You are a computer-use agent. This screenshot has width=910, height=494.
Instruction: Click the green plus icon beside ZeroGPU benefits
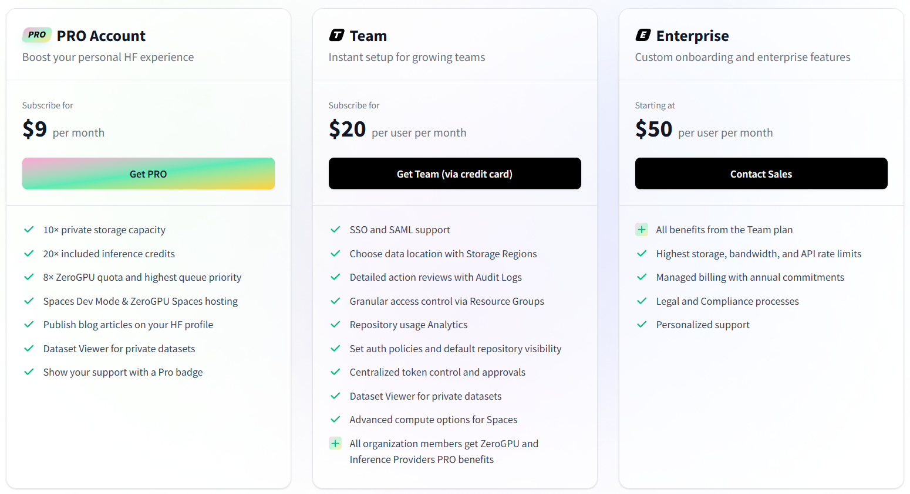335,444
